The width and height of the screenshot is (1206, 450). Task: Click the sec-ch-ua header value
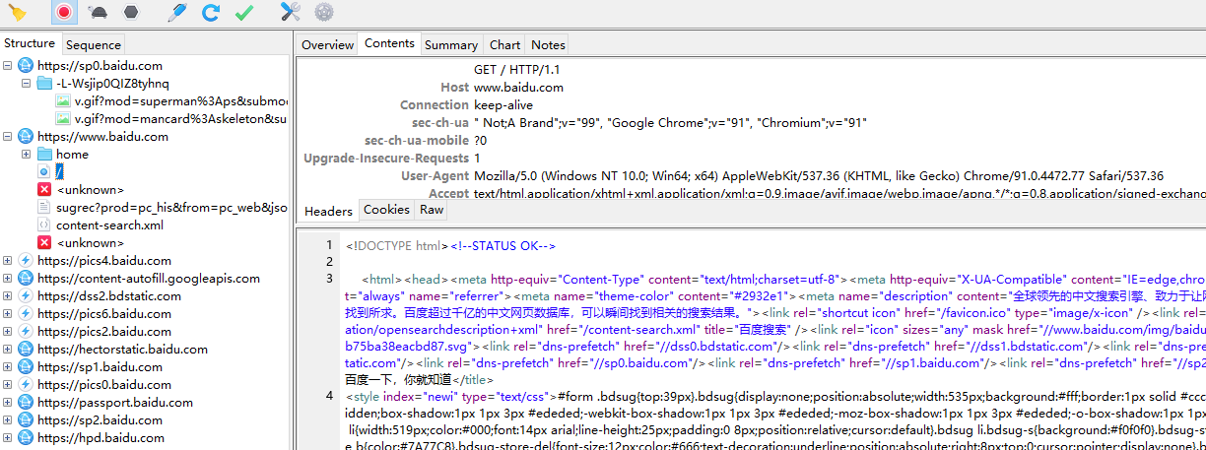(x=670, y=122)
